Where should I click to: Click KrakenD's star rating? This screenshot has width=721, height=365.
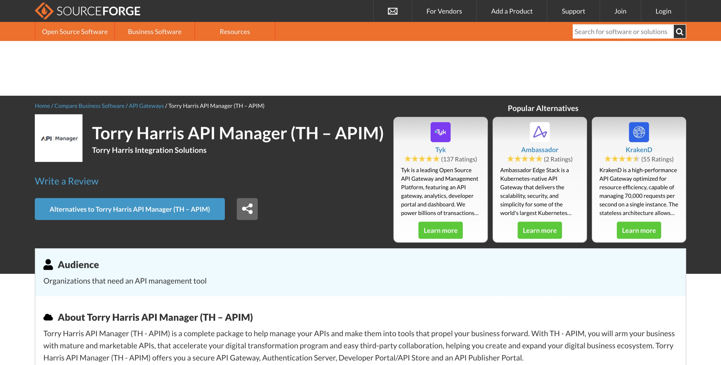pyautogui.click(x=622, y=159)
